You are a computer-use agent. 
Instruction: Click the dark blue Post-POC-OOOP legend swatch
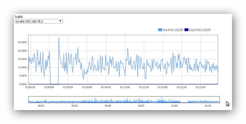tap(186, 30)
